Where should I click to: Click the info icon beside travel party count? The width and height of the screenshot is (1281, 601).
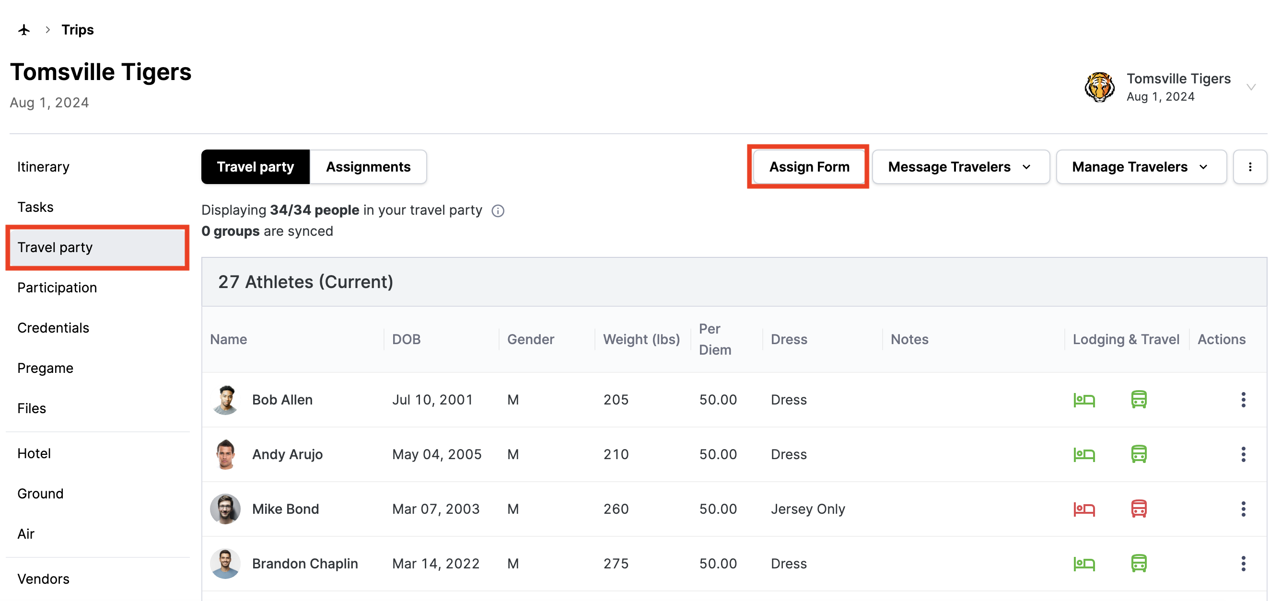498,211
